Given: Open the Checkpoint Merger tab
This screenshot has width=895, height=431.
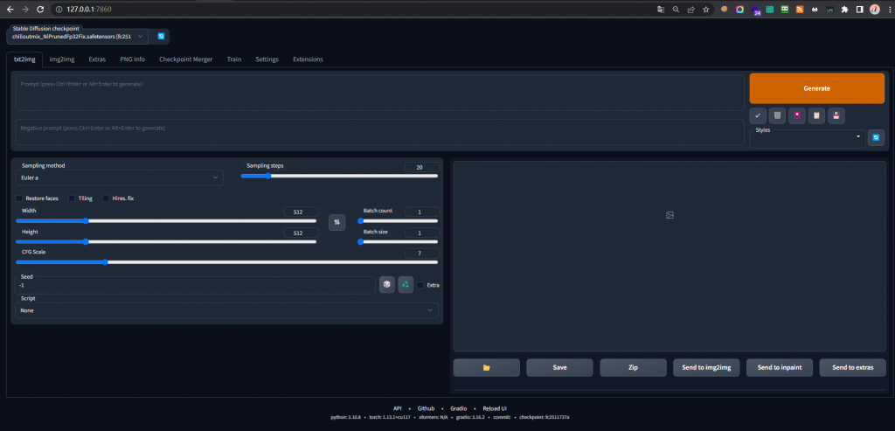Looking at the screenshot, I should pos(186,59).
